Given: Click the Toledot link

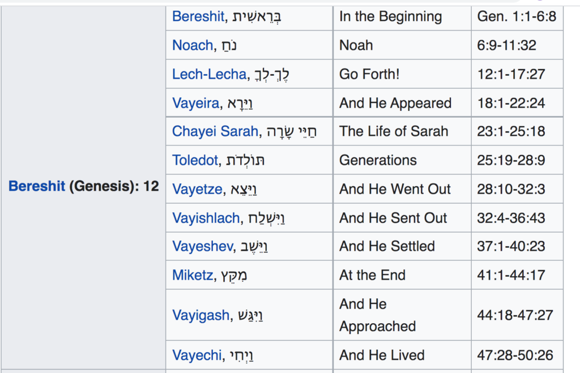Looking at the screenshot, I should [x=195, y=161].
